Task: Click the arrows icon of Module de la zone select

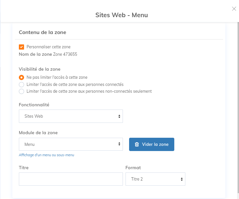Action: (x=119, y=145)
